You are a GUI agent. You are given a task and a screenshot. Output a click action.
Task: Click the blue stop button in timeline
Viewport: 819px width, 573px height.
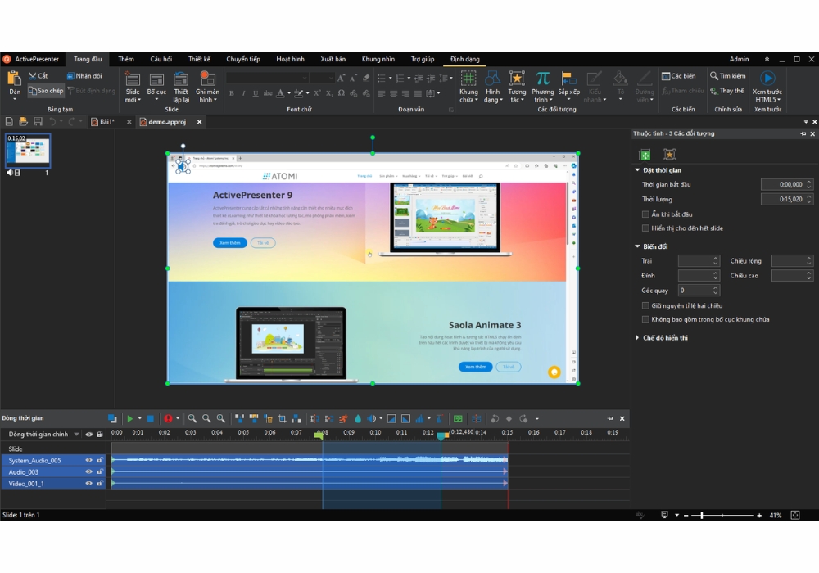[151, 418]
